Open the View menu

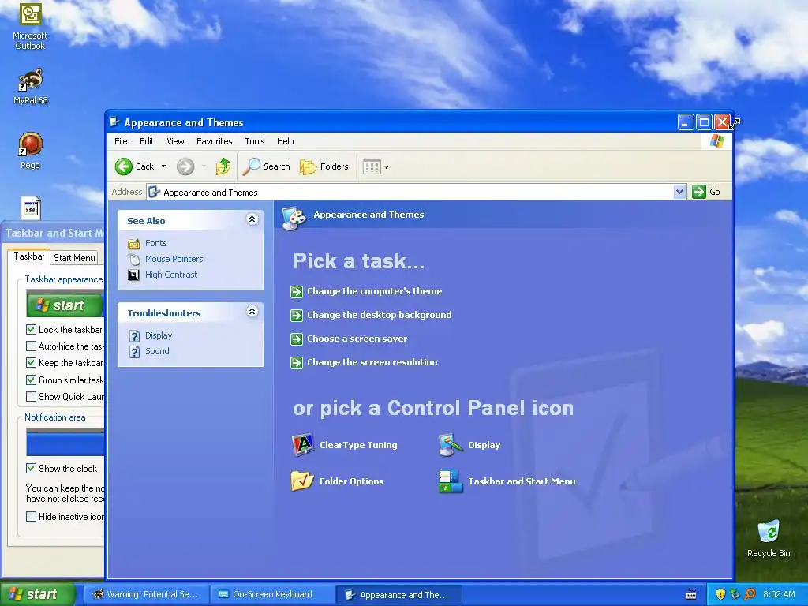point(175,141)
